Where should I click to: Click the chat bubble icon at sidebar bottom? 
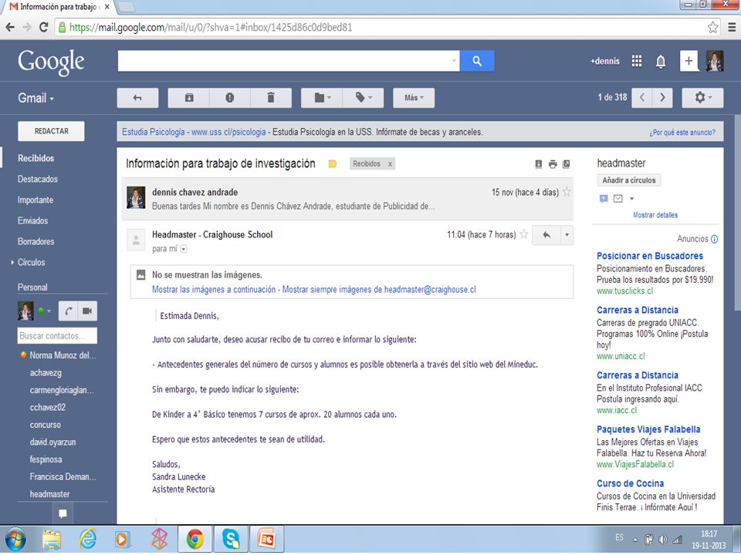63,513
